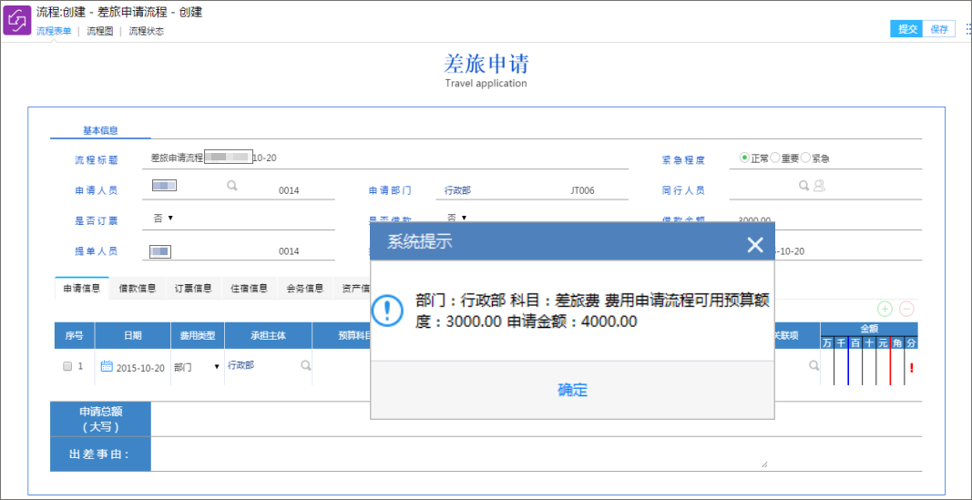The image size is (972, 500).
Task: Click the 申请总额（大写） field
Action: coord(537,419)
